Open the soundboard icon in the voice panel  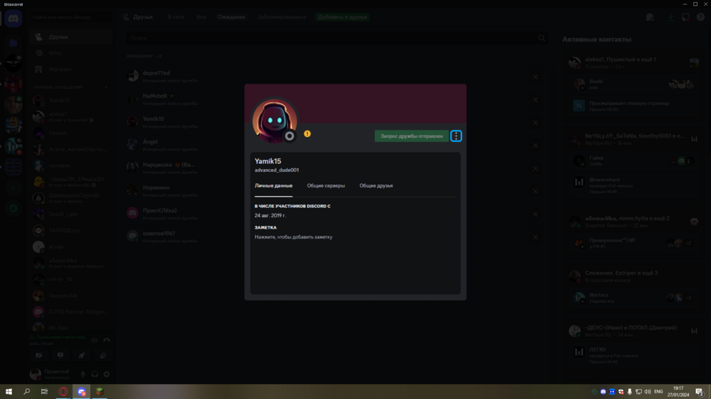(103, 356)
